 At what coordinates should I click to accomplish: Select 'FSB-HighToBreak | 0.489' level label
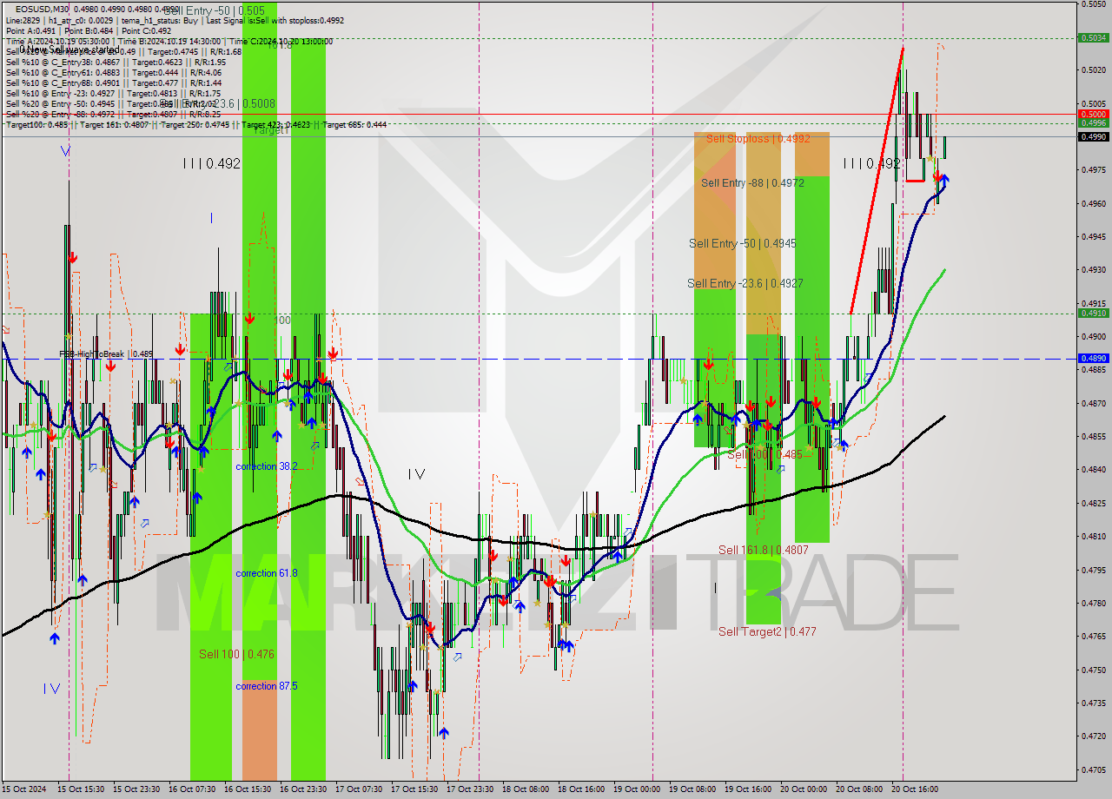tap(106, 354)
